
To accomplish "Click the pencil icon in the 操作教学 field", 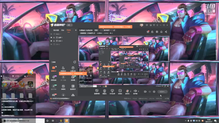I will pos(114,30).
